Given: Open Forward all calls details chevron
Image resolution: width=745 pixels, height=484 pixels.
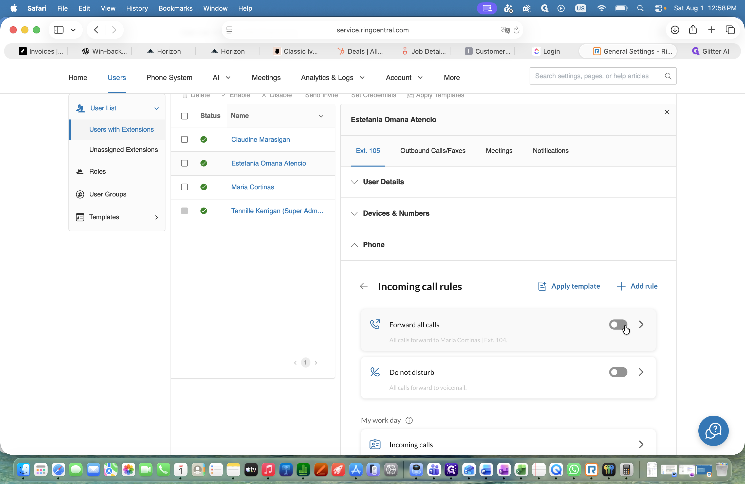Looking at the screenshot, I should pyautogui.click(x=641, y=324).
